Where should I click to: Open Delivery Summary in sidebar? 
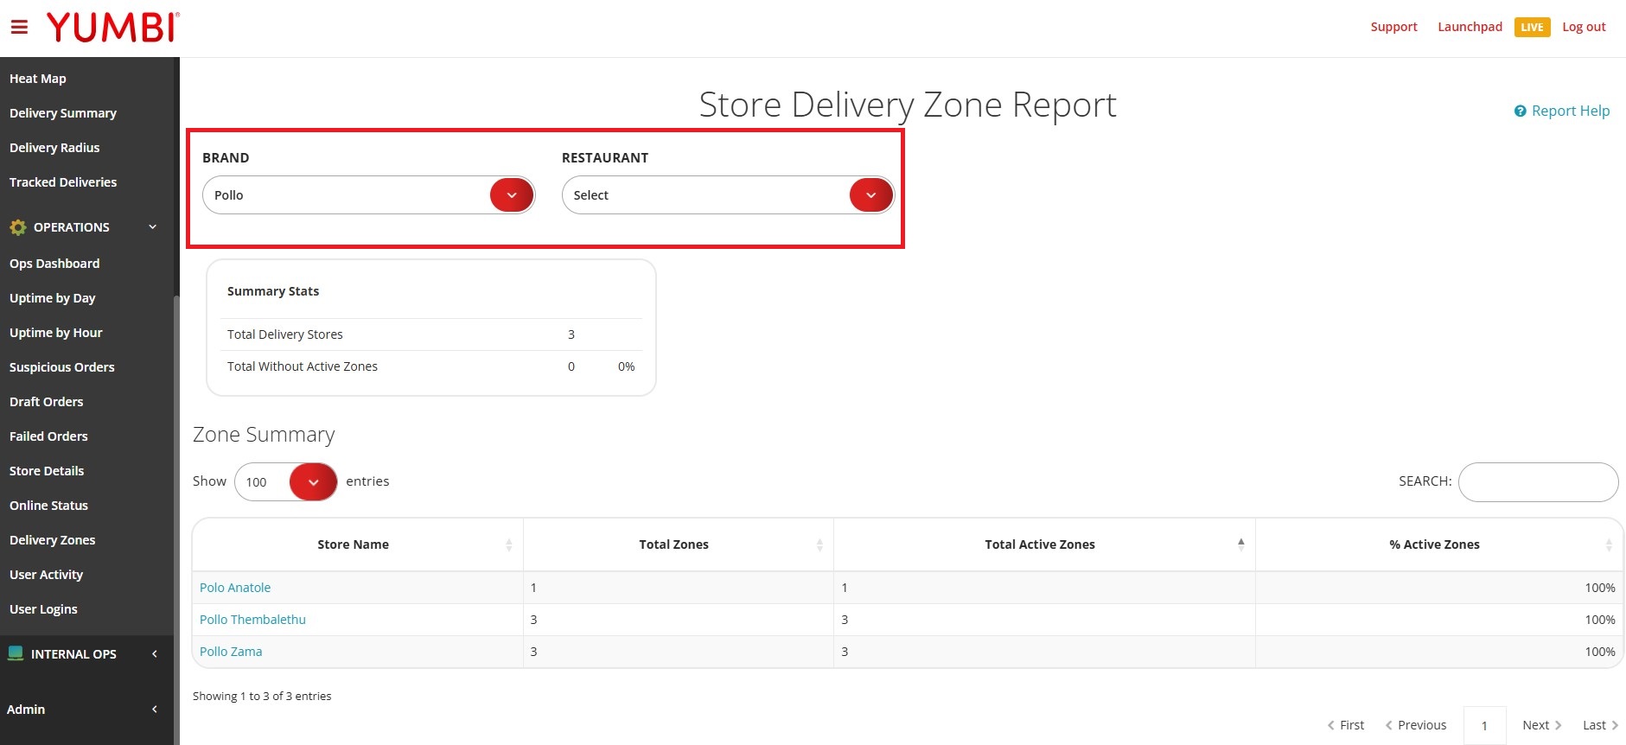63,113
